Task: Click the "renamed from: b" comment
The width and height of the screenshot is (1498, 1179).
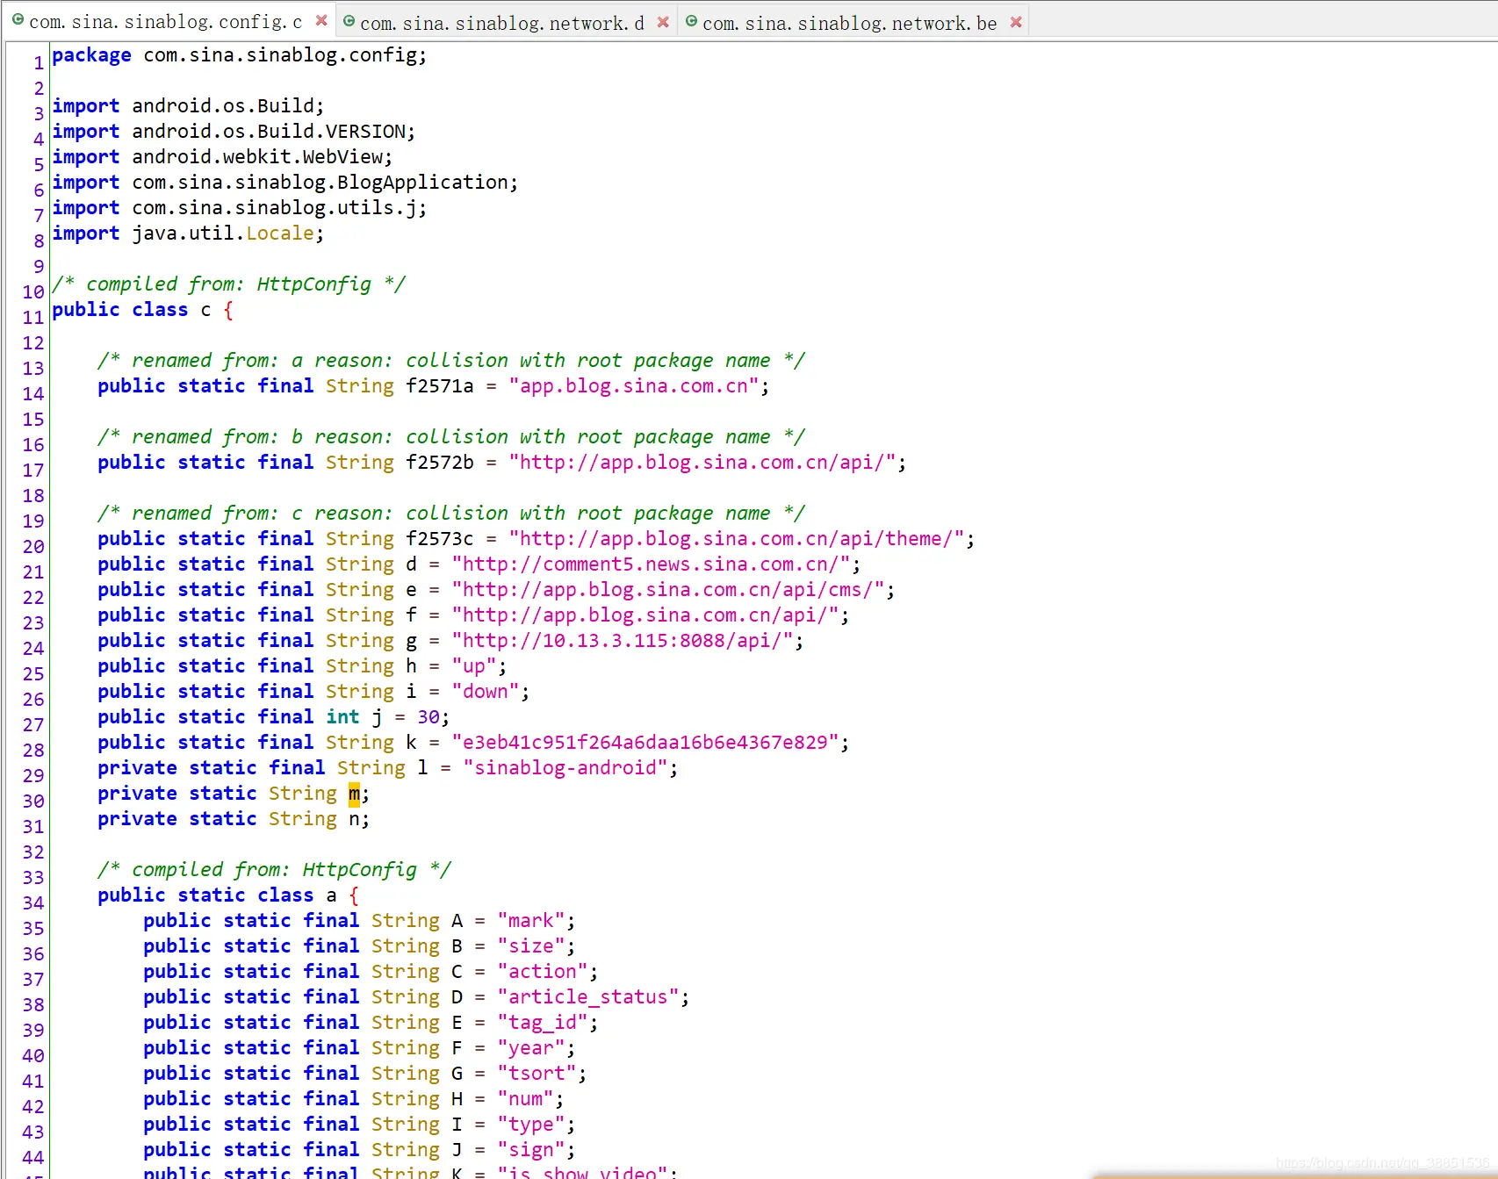Action: tap(451, 437)
